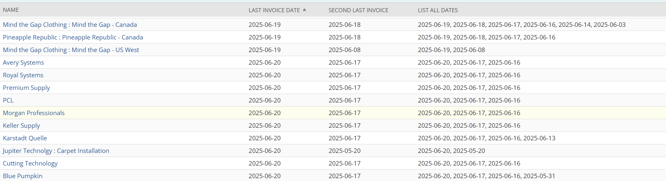Viewport: 666px width, 181px height.
Task: Open Mind the Gap - Canada customer
Action: click(x=70, y=25)
